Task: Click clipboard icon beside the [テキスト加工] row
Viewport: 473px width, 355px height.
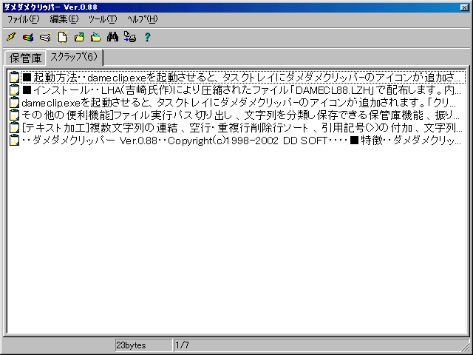Action: click(x=14, y=128)
